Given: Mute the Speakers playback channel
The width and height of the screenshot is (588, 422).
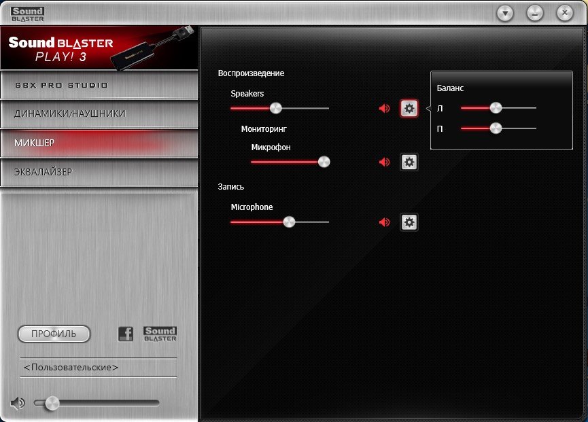Looking at the screenshot, I should [x=384, y=109].
